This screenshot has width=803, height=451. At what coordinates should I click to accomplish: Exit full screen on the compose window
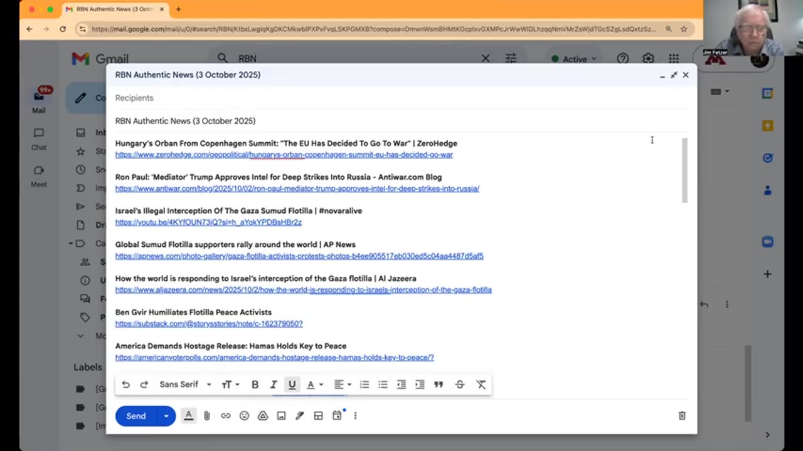pos(674,75)
